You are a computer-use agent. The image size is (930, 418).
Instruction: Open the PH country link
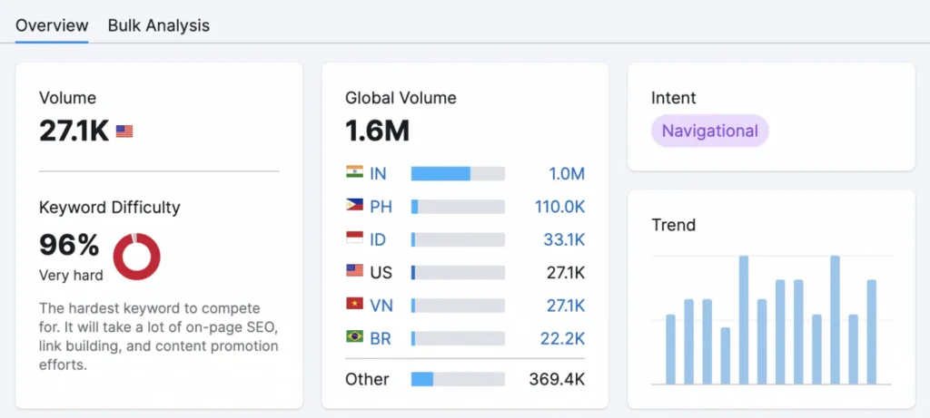381,207
